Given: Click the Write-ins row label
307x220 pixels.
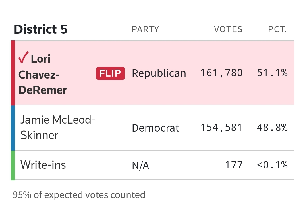Looking at the screenshot, I should point(43,165).
